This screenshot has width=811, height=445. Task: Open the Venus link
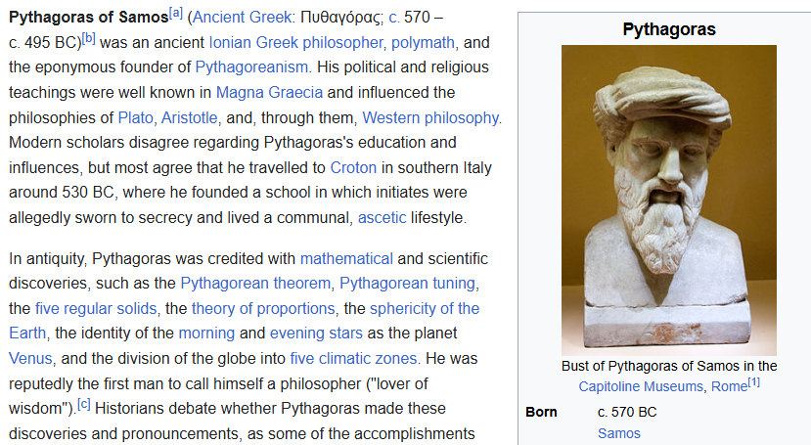coord(30,358)
